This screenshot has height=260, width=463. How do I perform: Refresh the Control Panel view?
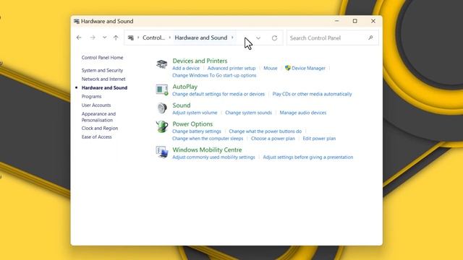pos(274,38)
